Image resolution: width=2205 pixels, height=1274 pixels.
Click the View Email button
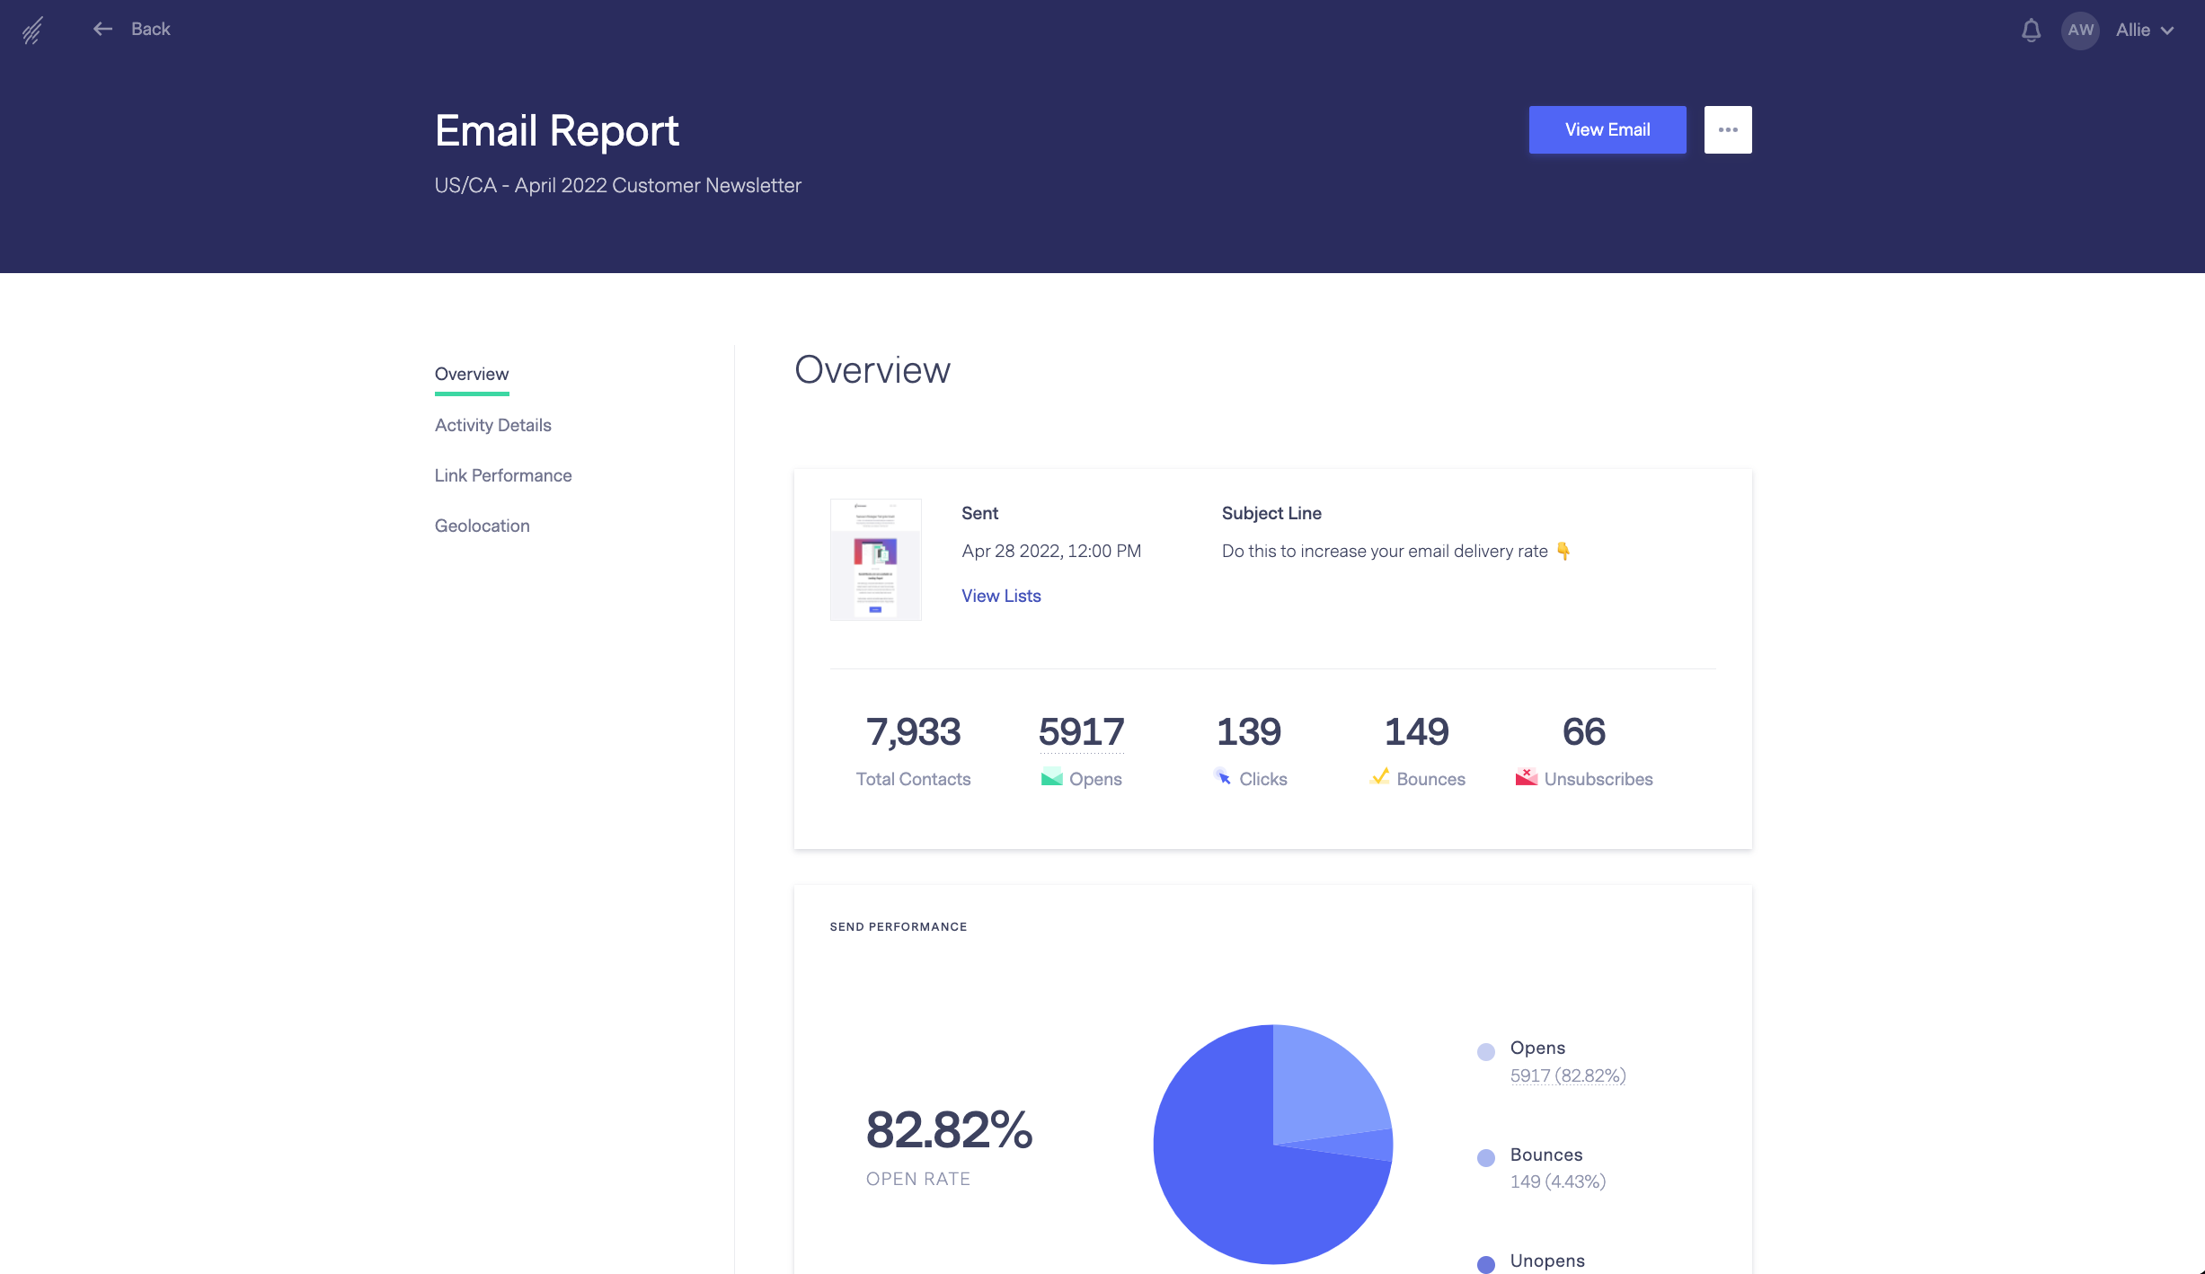pos(1607,128)
